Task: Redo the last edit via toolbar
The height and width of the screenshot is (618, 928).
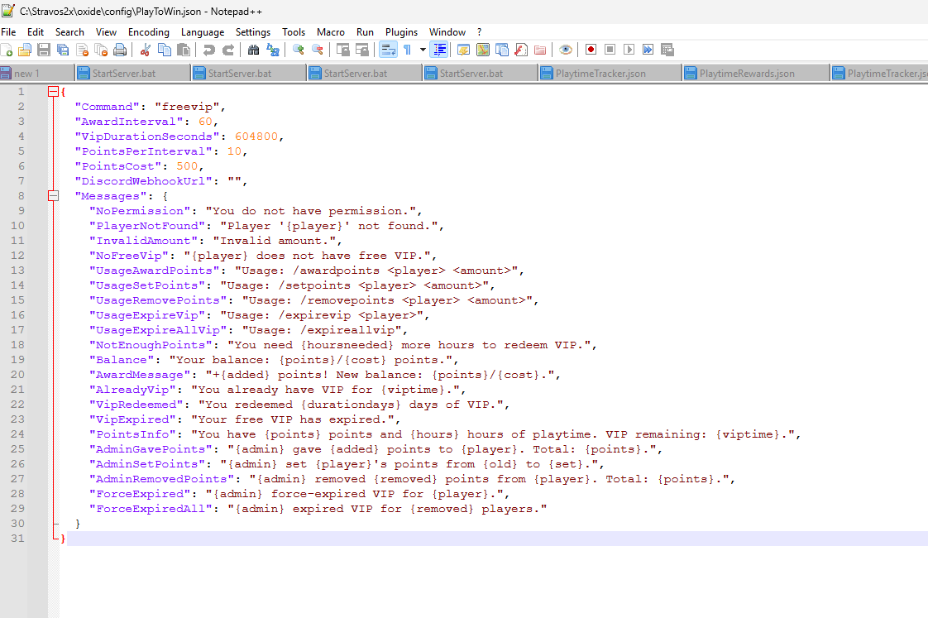Action: pyautogui.click(x=227, y=49)
